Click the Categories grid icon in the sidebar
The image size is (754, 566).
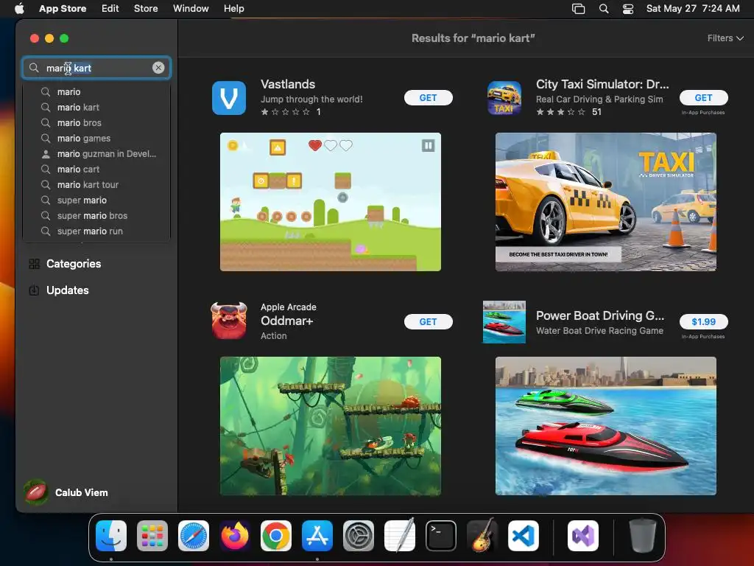pyautogui.click(x=34, y=264)
